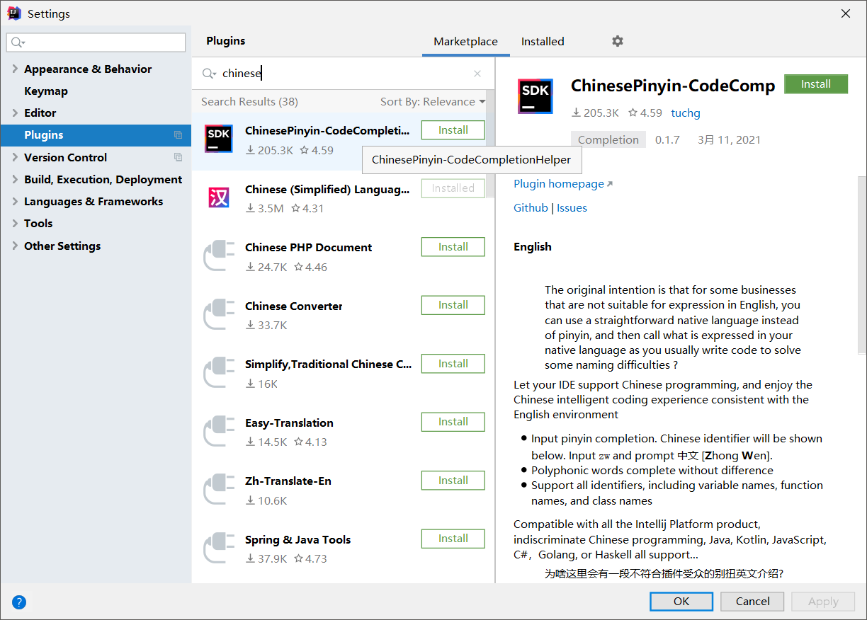Expand the Tools settings section
The height and width of the screenshot is (620, 867).
pos(16,223)
